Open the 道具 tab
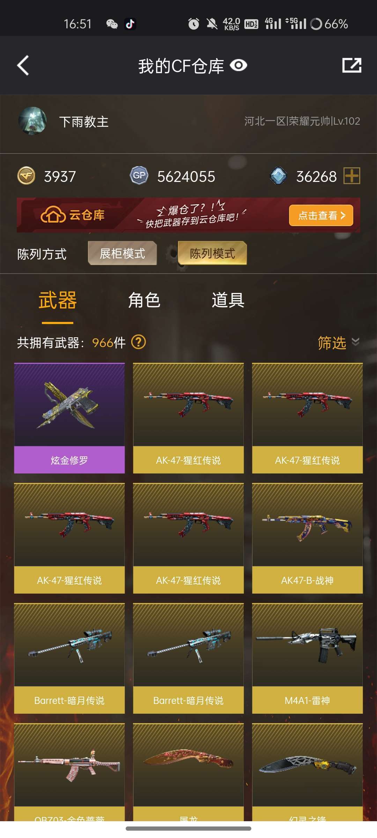This screenshot has width=377, height=838. (228, 300)
